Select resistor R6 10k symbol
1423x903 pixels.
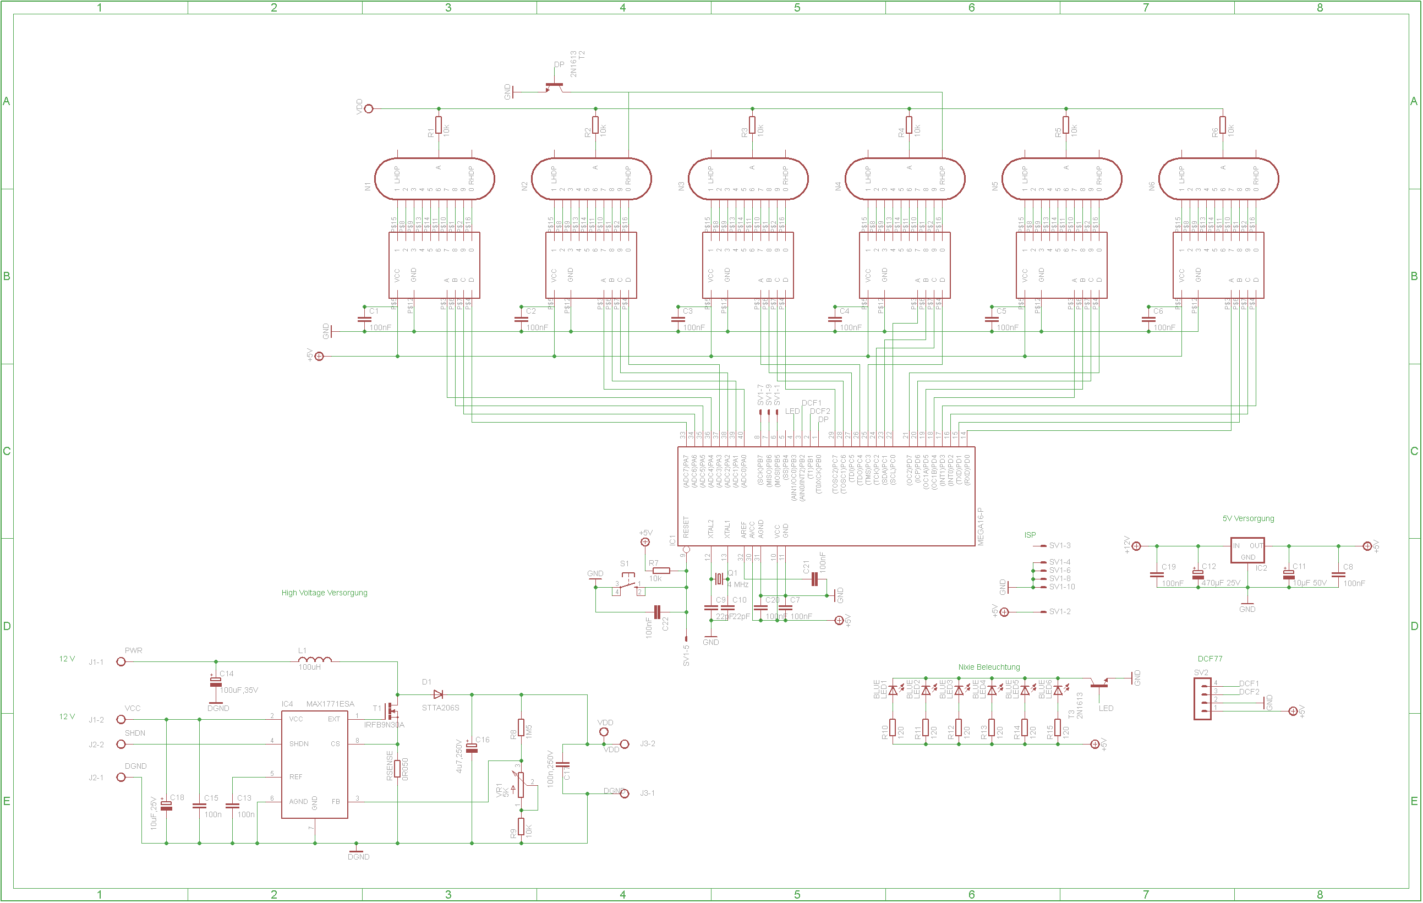pos(1223,125)
